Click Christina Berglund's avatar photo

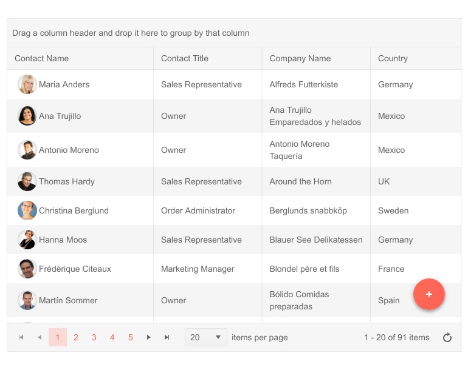point(27,210)
